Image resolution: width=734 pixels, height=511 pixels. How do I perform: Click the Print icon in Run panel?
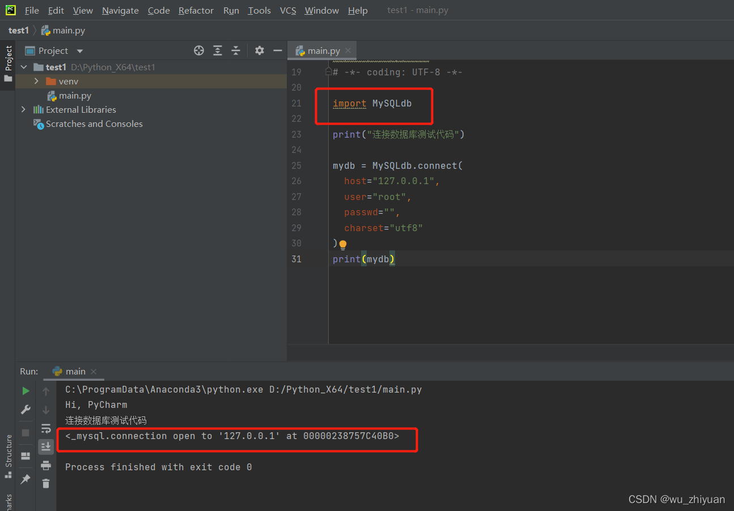click(x=46, y=465)
